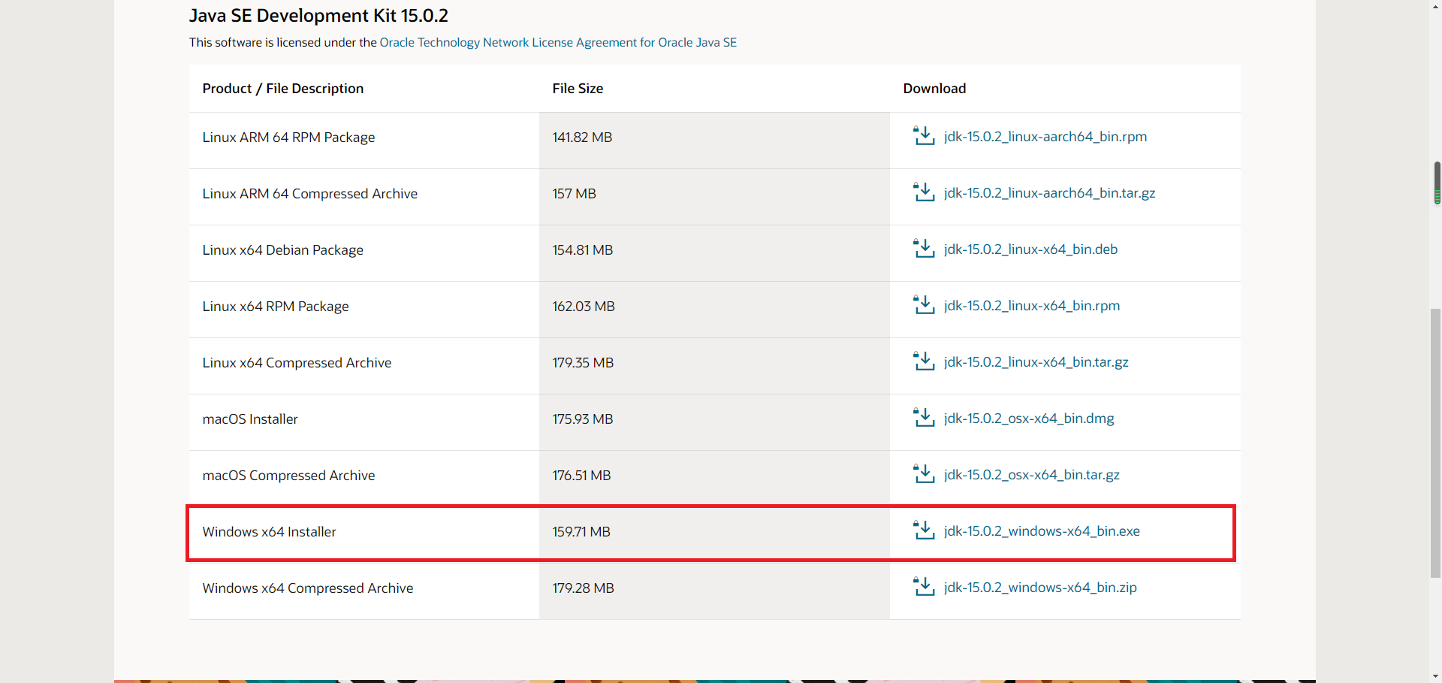Click download icon for windows-x64_bin.exe
Screen dimensions: 1442x683
coord(924,530)
